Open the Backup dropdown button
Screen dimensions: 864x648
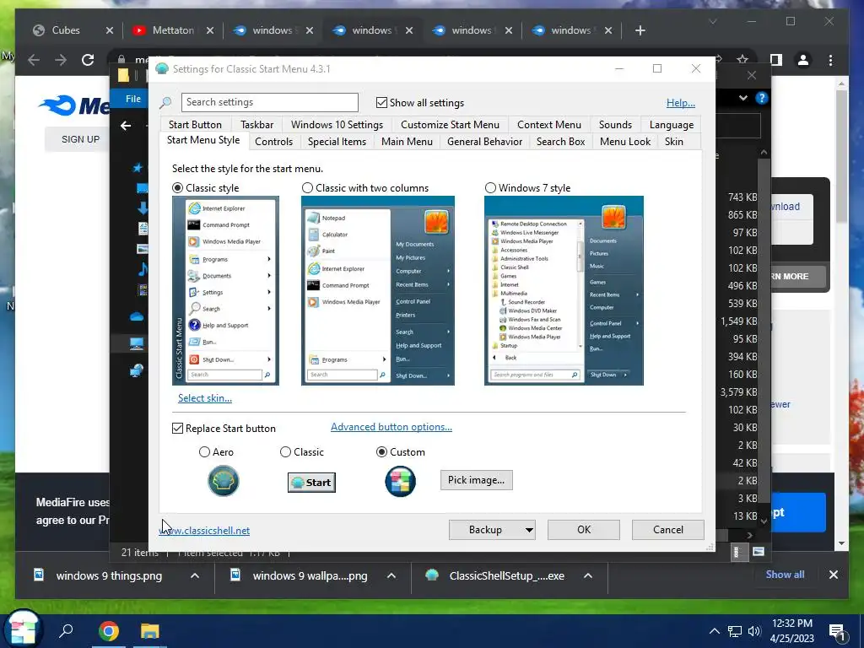pyautogui.click(x=492, y=530)
